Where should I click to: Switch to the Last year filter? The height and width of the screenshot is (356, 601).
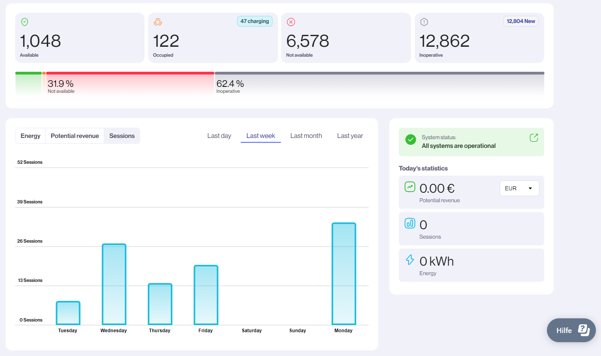[x=350, y=136]
